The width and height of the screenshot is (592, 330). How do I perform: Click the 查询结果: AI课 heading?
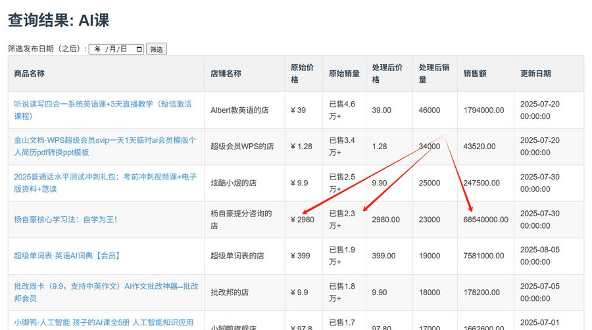click(59, 20)
